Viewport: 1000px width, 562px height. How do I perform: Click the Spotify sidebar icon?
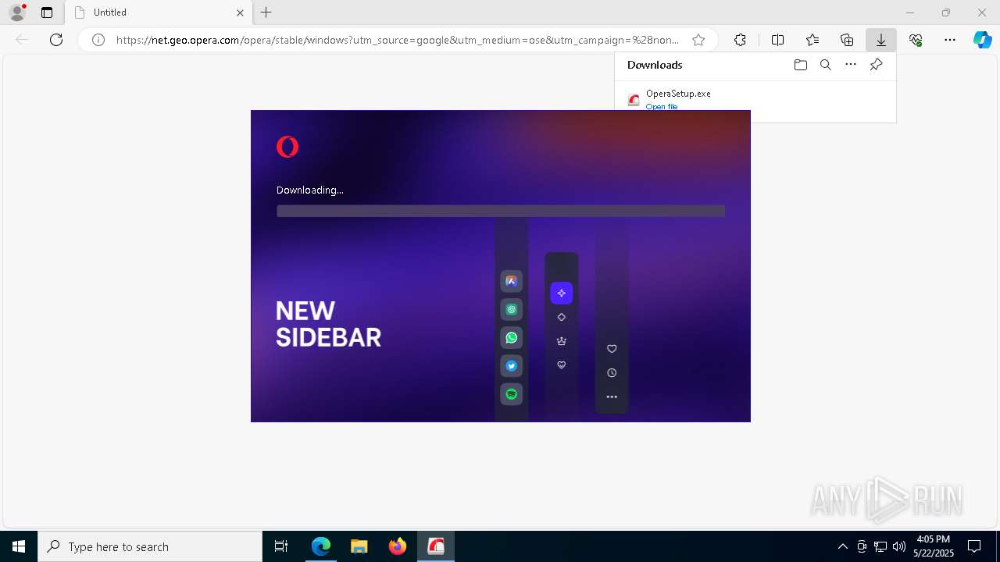pos(512,394)
